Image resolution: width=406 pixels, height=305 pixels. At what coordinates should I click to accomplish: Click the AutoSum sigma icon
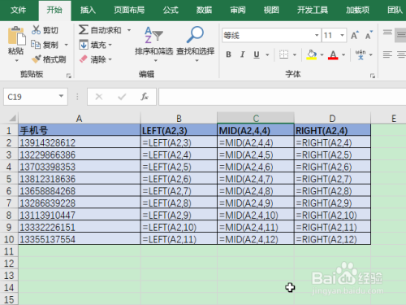[84, 30]
